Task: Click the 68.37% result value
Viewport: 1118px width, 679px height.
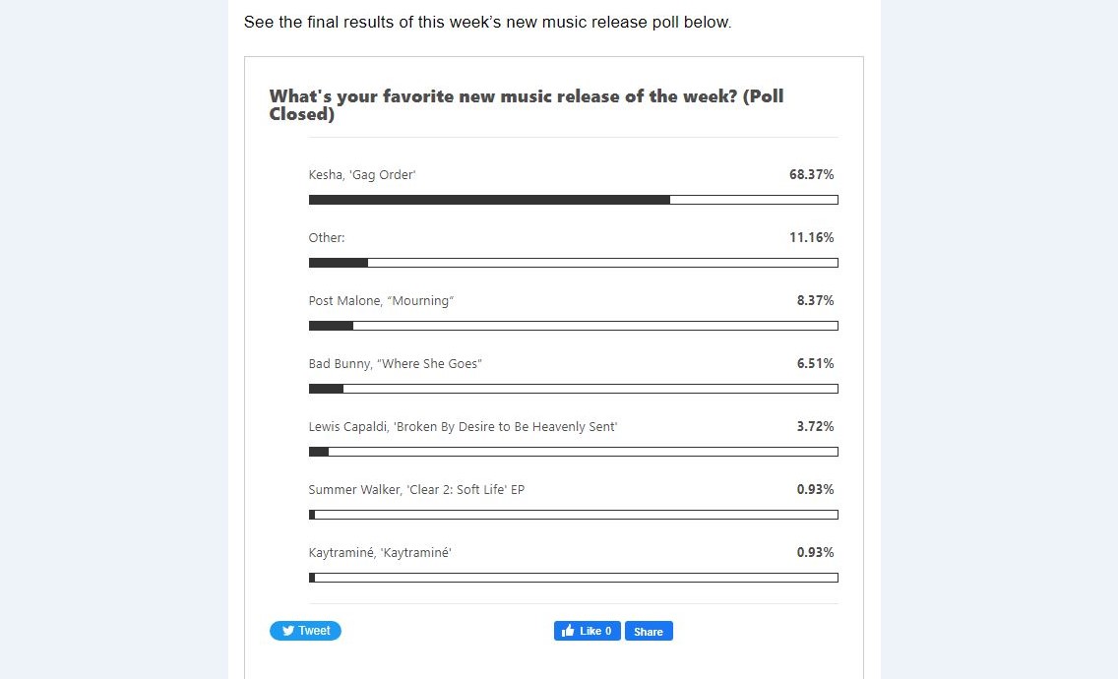Action: 811,175
